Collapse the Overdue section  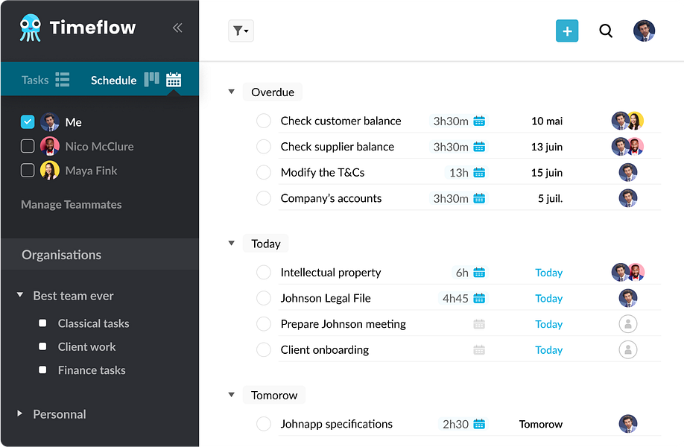tap(231, 92)
